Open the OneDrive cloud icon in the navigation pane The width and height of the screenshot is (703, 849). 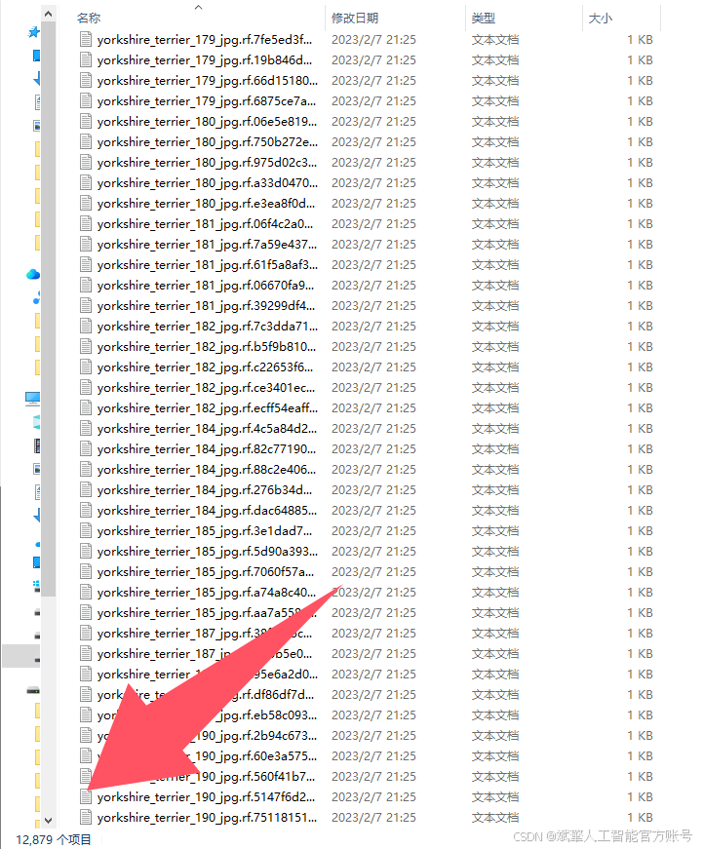click(33, 274)
